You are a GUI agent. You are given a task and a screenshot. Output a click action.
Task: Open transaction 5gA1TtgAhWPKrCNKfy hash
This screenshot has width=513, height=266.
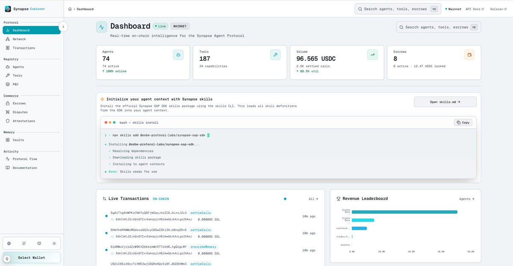pos(148,213)
